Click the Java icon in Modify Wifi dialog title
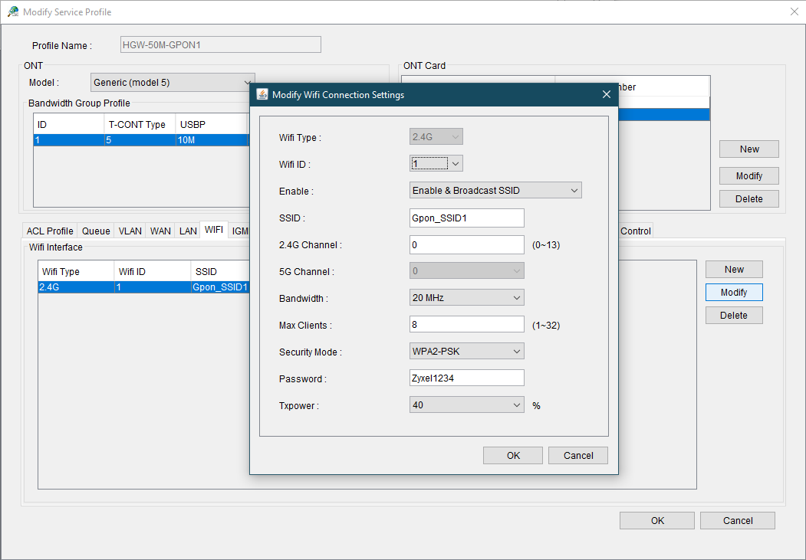The height and width of the screenshot is (560, 806). coord(262,94)
